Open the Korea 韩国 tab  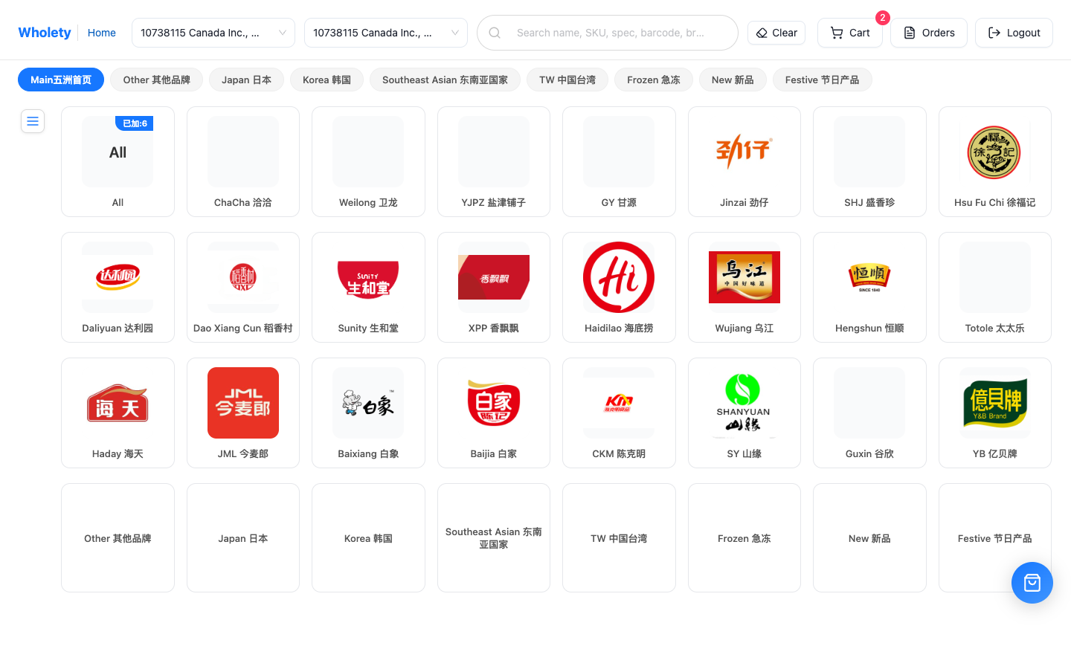[x=327, y=80]
